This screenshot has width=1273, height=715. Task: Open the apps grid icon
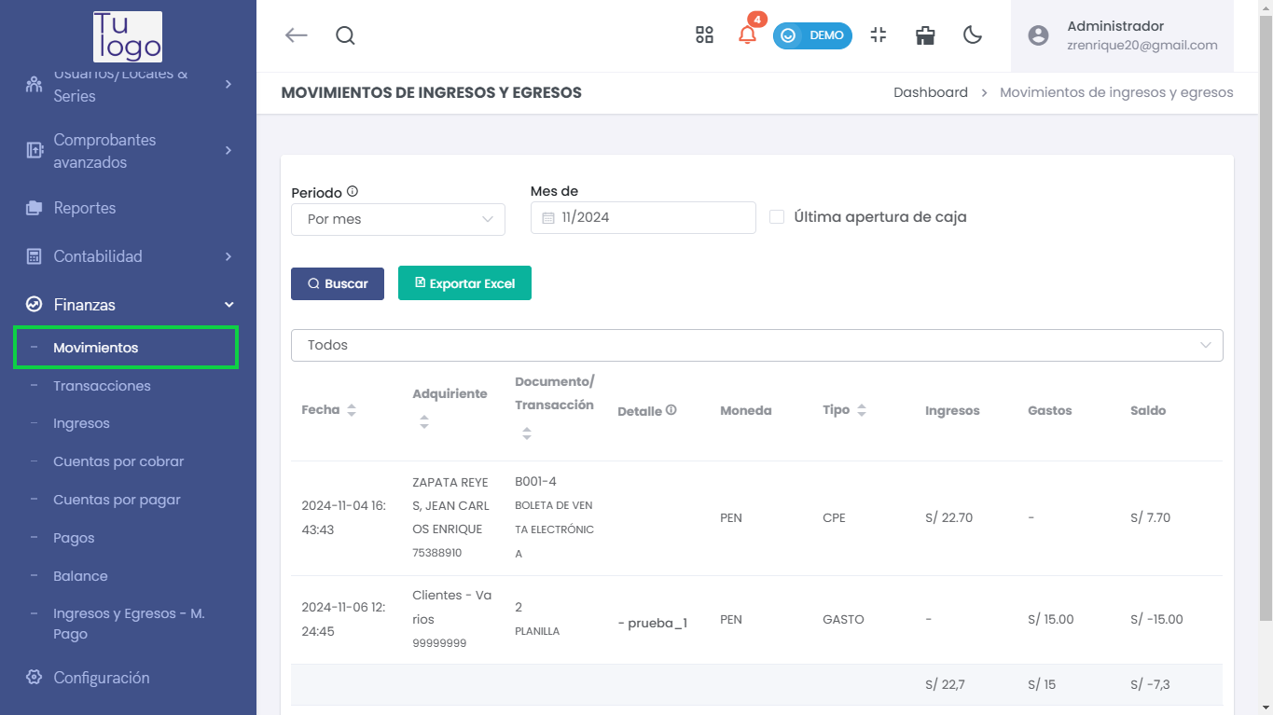click(x=704, y=35)
